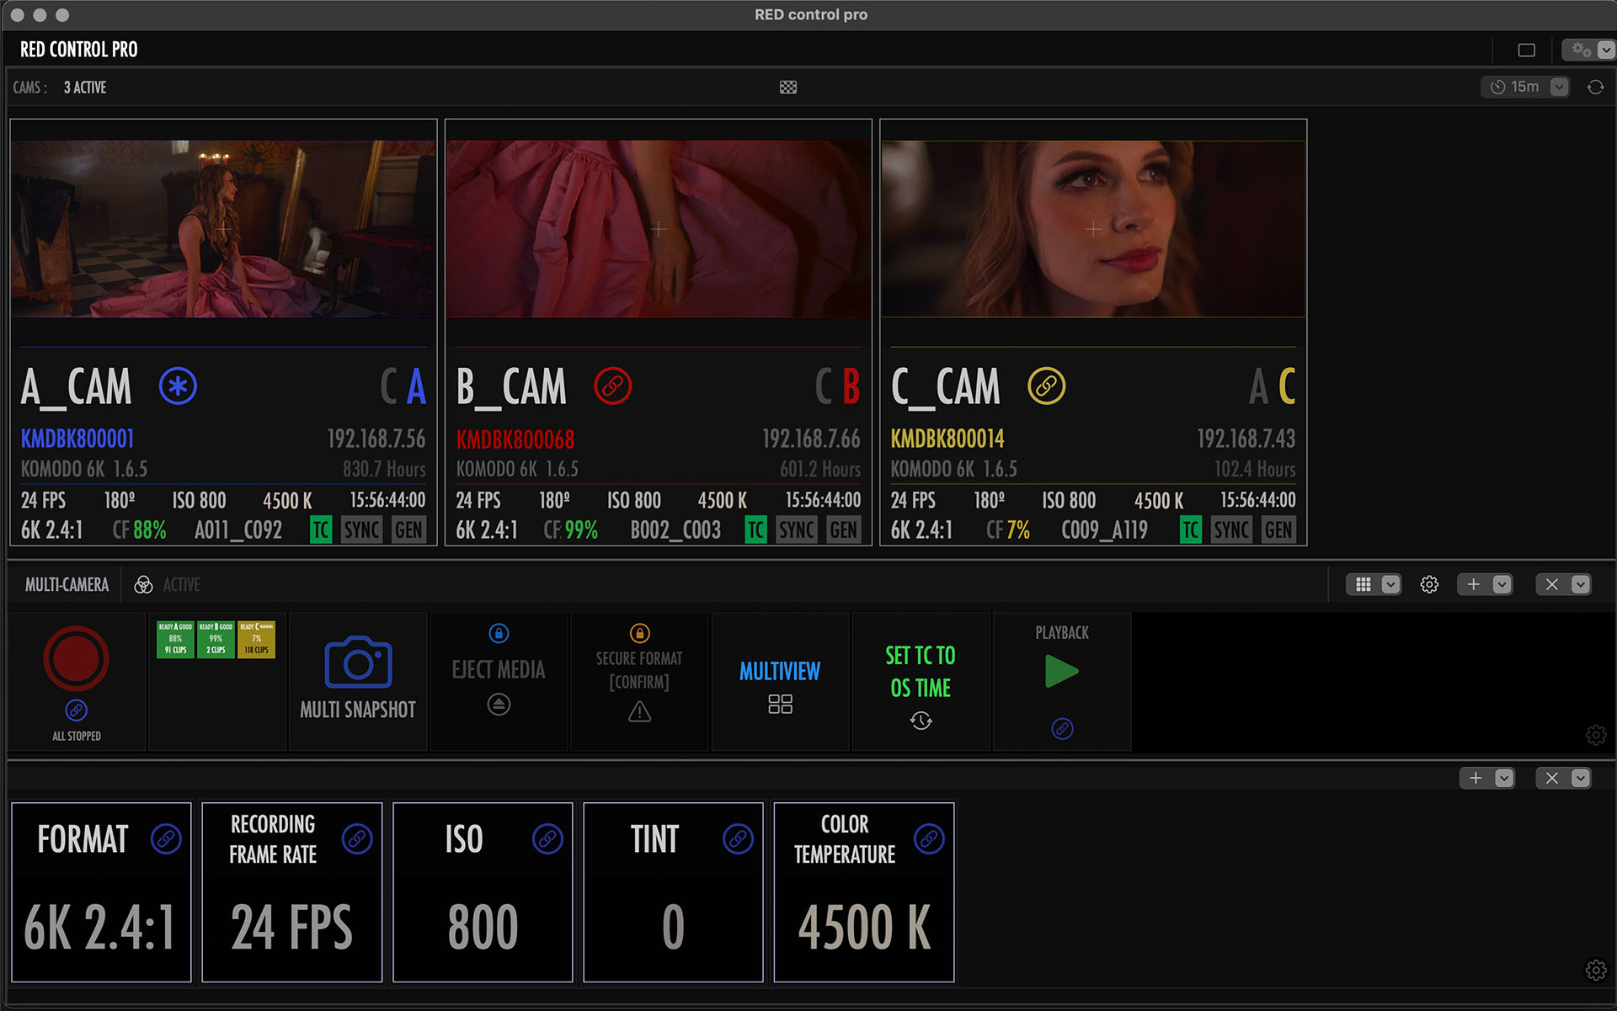This screenshot has width=1617, height=1011.
Task: Open the dropdown next to the plus button
Action: tap(1500, 584)
